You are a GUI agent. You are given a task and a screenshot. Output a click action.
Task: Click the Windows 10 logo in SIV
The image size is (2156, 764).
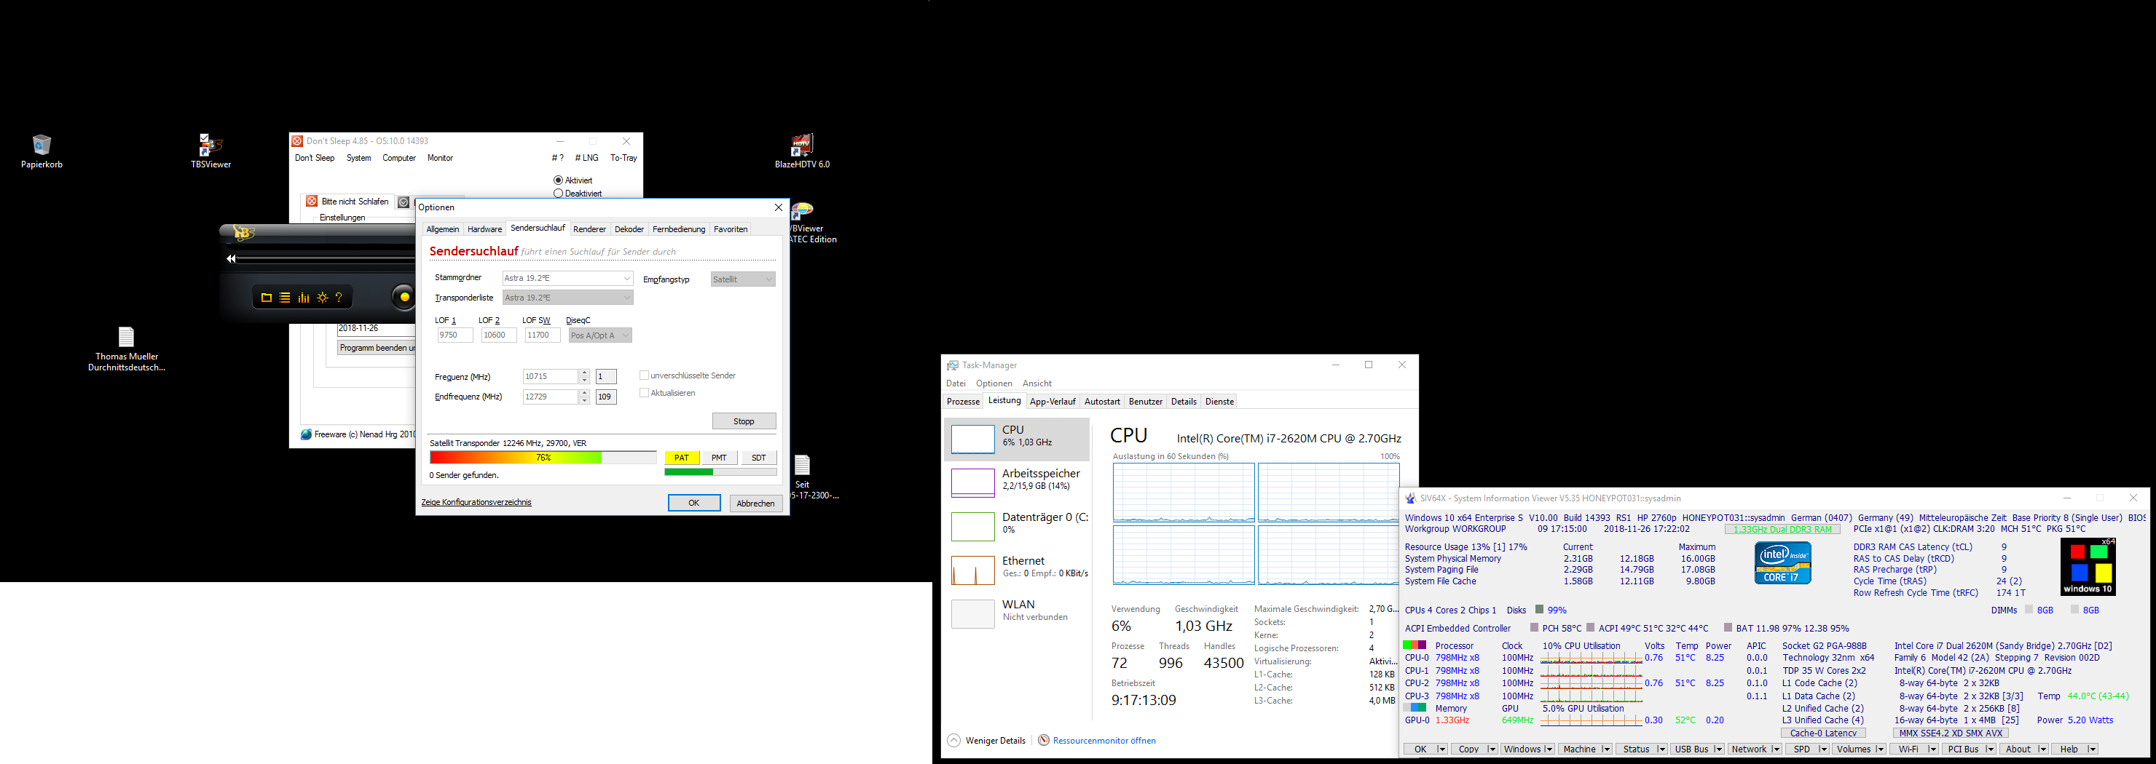click(x=2089, y=566)
